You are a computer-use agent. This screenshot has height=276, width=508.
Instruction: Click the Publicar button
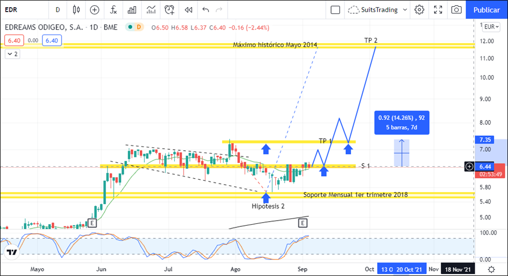pyautogui.click(x=486, y=9)
